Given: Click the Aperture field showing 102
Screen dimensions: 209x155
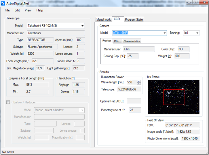Looking at the screenshot, I should pos(80,40).
